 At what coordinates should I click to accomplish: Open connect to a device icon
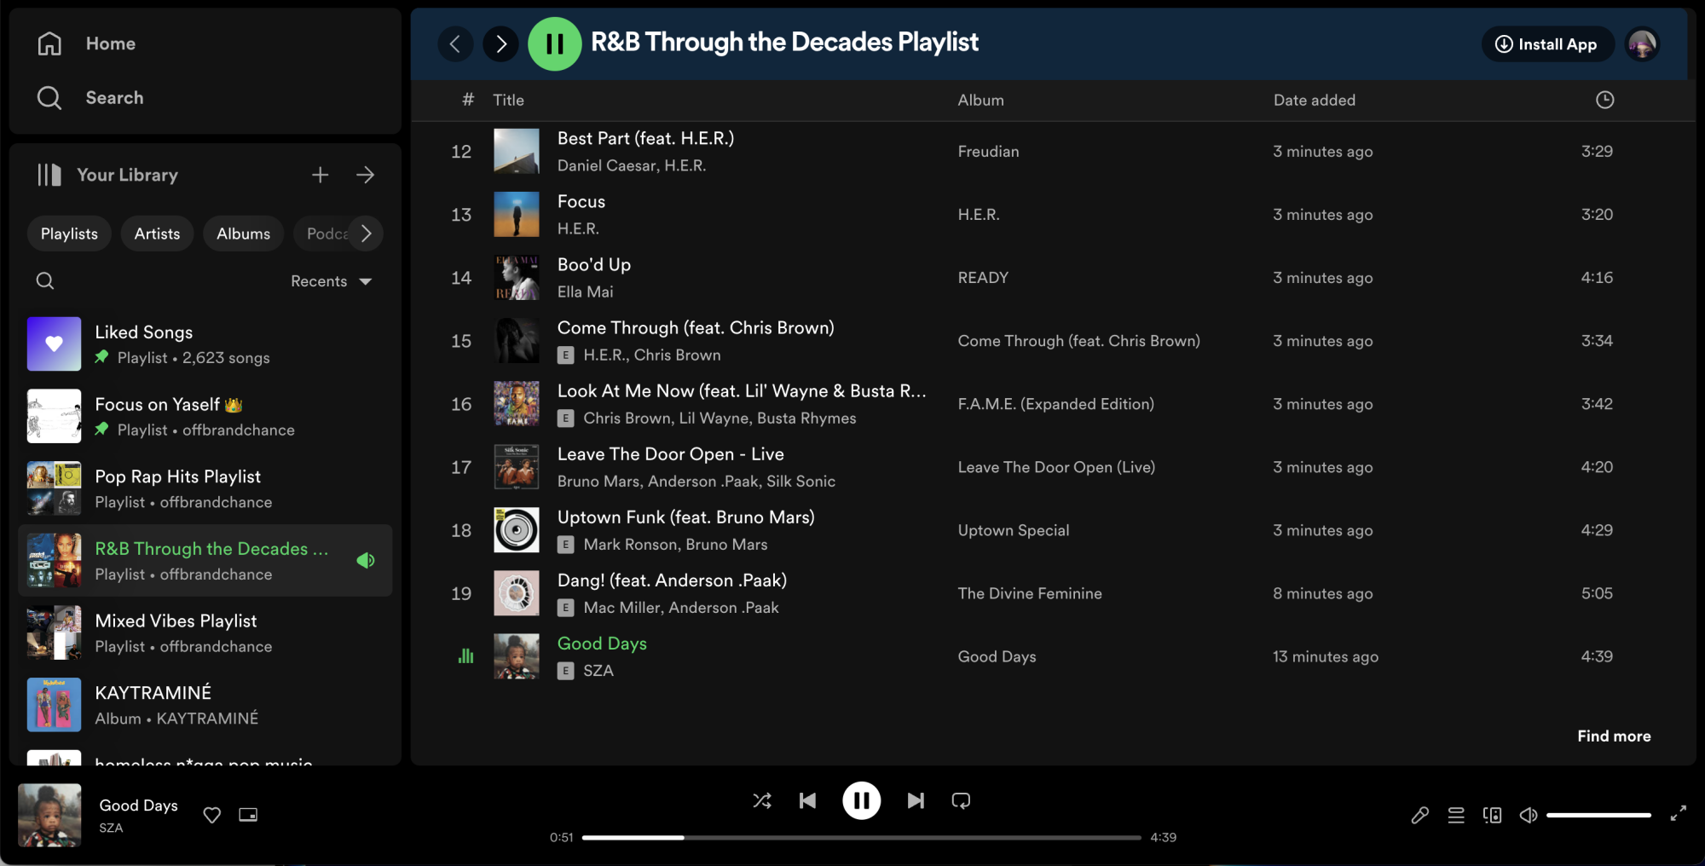[x=1492, y=816]
